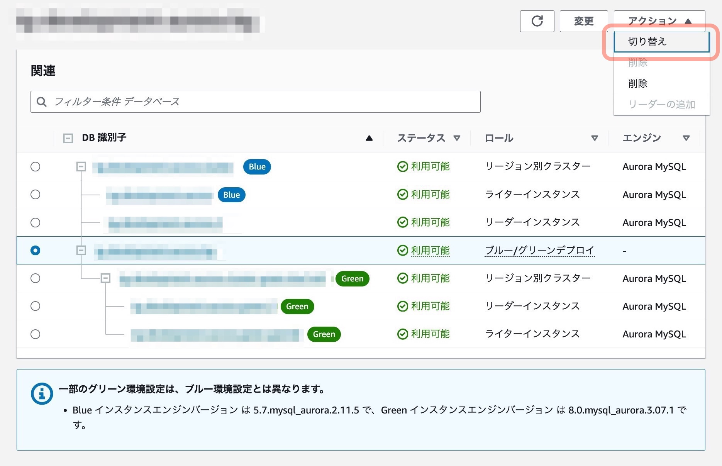Click the Green badge on the regional cluster row

352,278
